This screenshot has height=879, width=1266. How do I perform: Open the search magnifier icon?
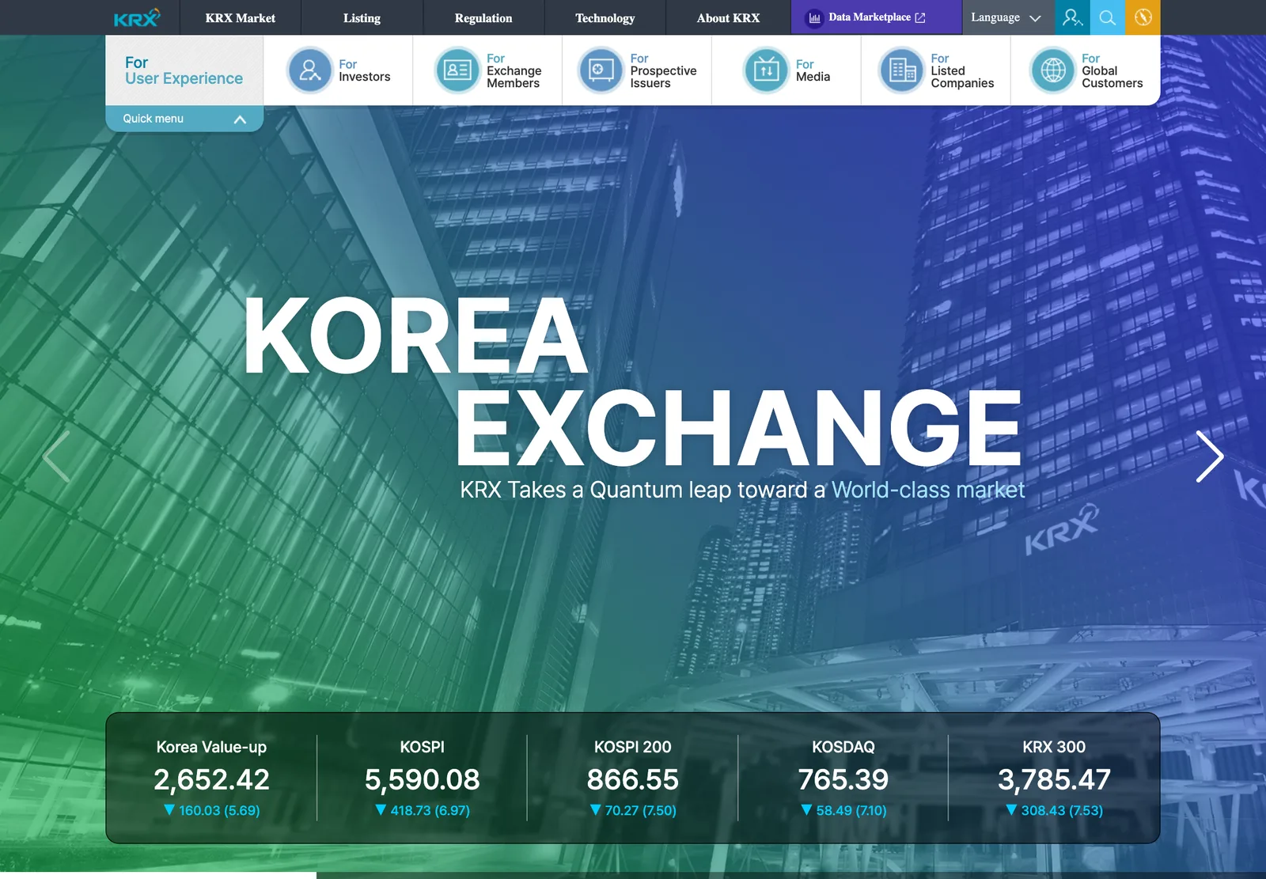(1108, 17)
